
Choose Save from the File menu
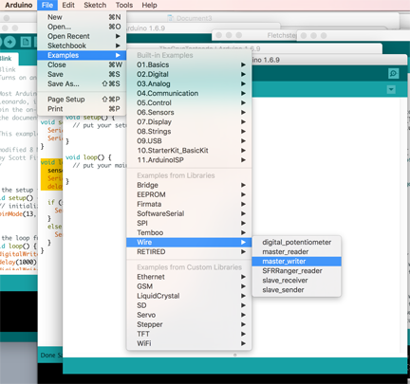pyautogui.click(x=82, y=74)
